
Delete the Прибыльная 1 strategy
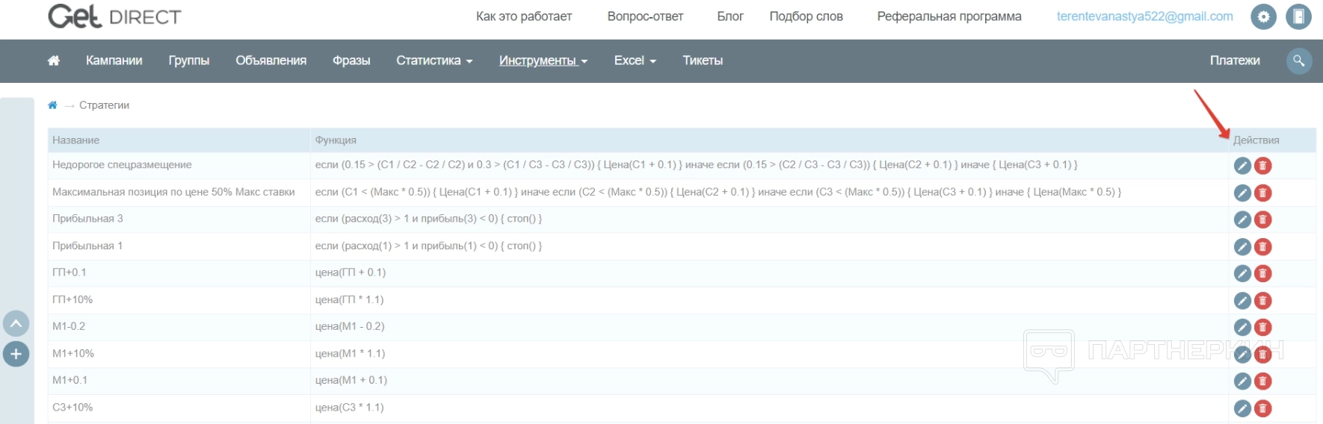1262,246
